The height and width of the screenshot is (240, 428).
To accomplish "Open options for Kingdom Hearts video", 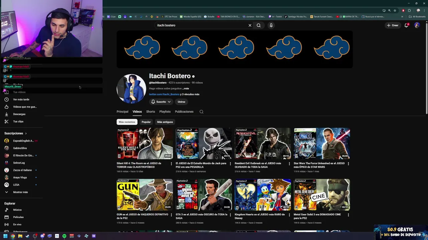I will coord(289,215).
